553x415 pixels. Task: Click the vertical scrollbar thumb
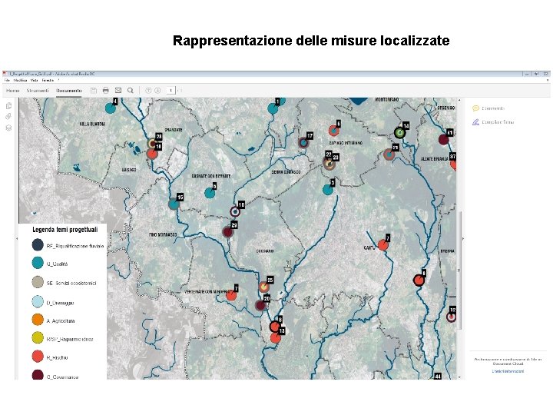[459, 270]
